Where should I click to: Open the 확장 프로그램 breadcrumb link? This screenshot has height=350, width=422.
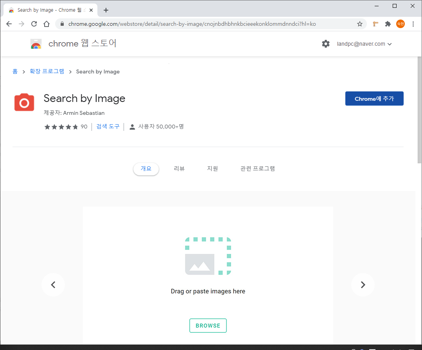point(47,71)
